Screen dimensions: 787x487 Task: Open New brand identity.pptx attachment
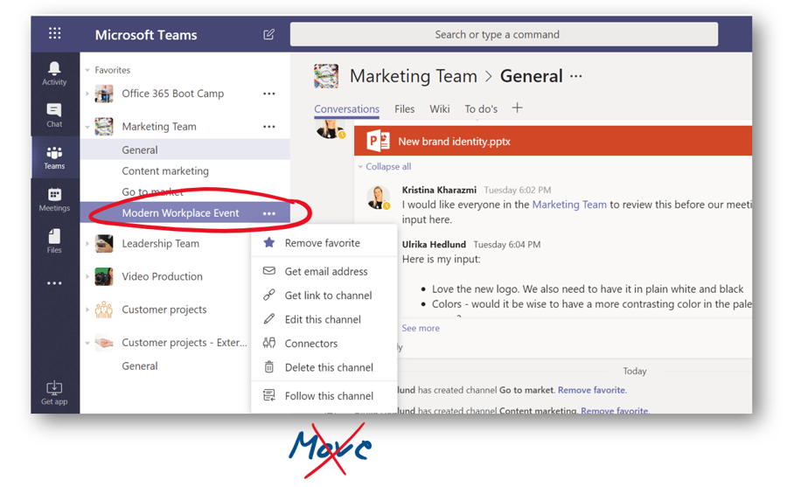click(553, 141)
